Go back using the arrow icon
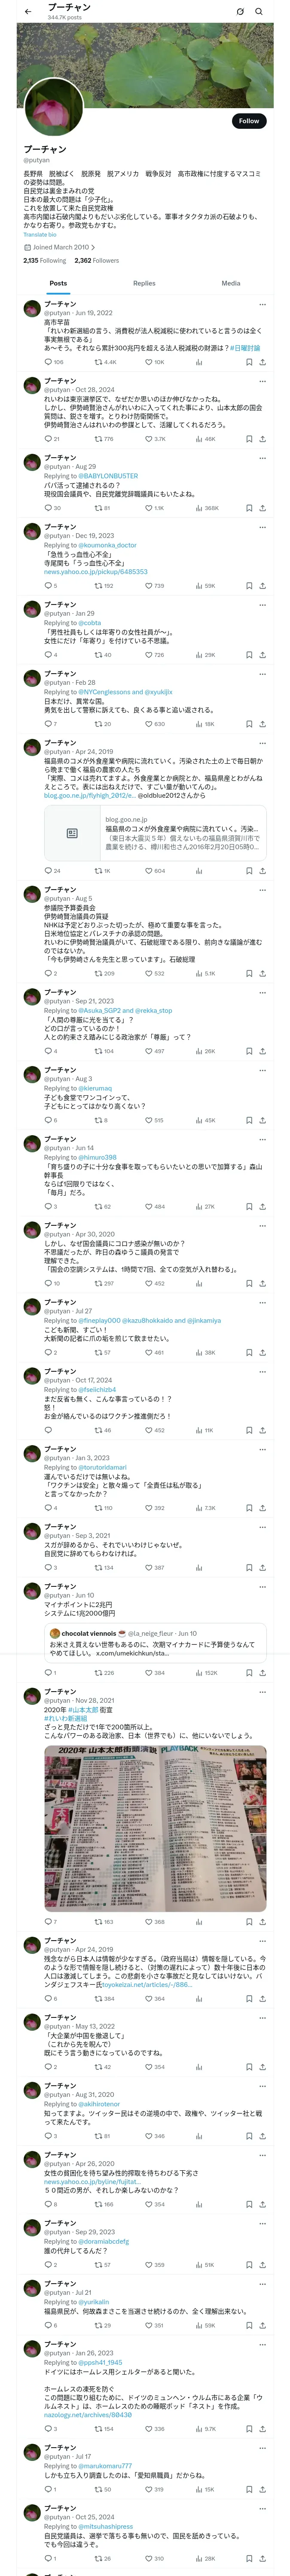 [28, 11]
